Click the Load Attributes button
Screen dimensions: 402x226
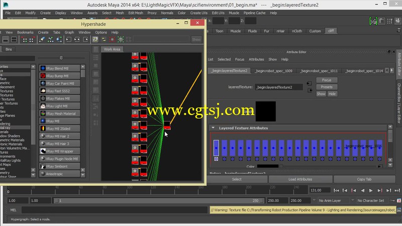pos(300,179)
